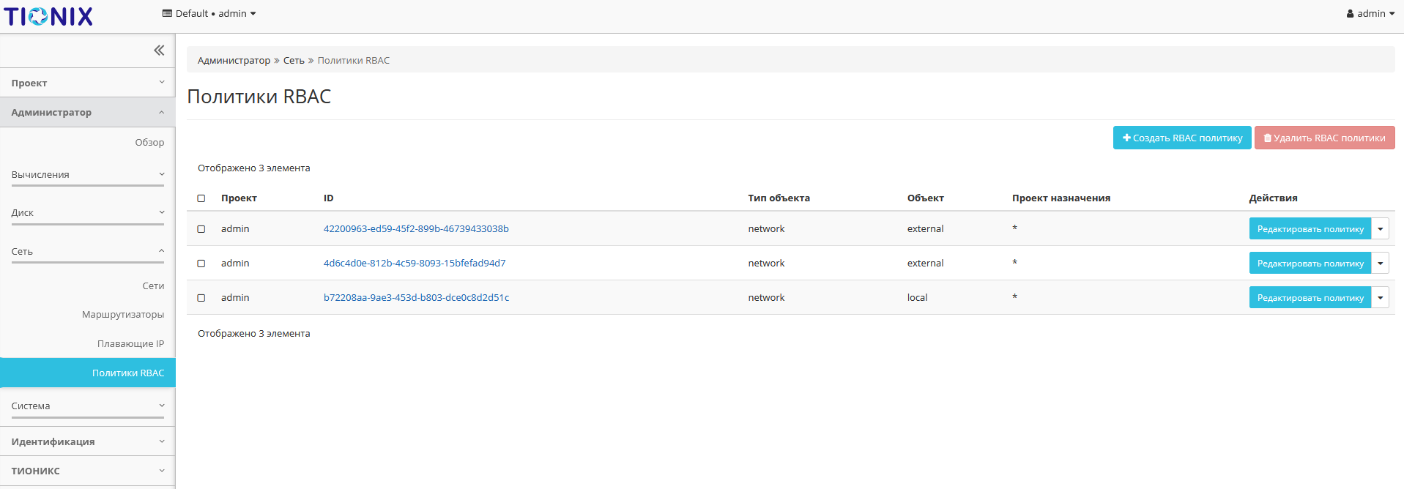Open policy ID b72208aa-9ae3-453d link
This screenshot has height=489, width=1404.
point(416,298)
